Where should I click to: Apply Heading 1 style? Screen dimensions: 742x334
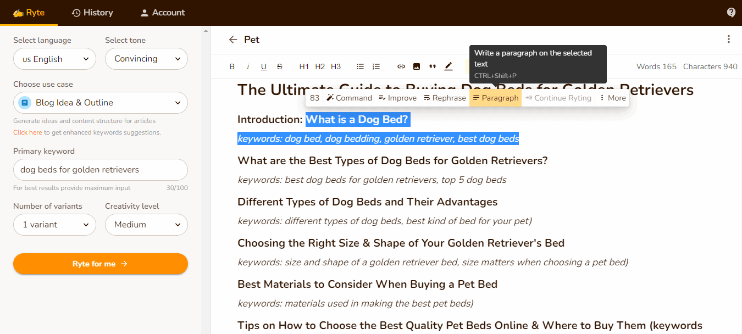(x=304, y=66)
